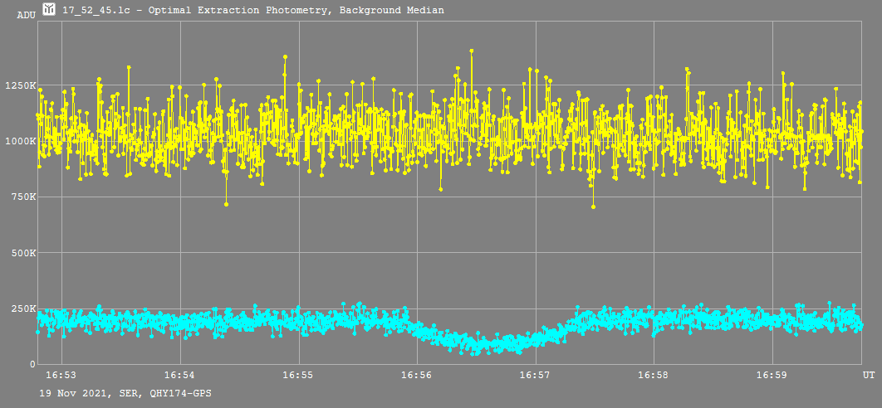The width and height of the screenshot is (882, 408).
Task: Click the 16:58 time axis label
Action: coord(654,376)
